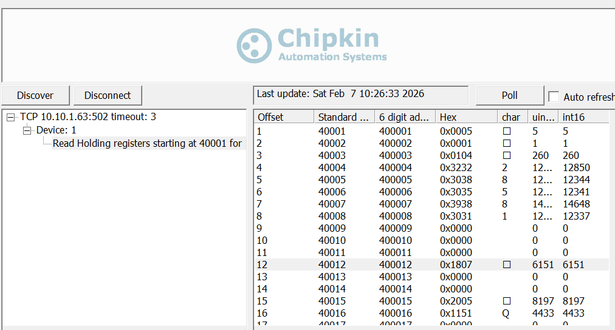Sort by the Offset column header
Screen dimensions: 615x330
coord(284,117)
